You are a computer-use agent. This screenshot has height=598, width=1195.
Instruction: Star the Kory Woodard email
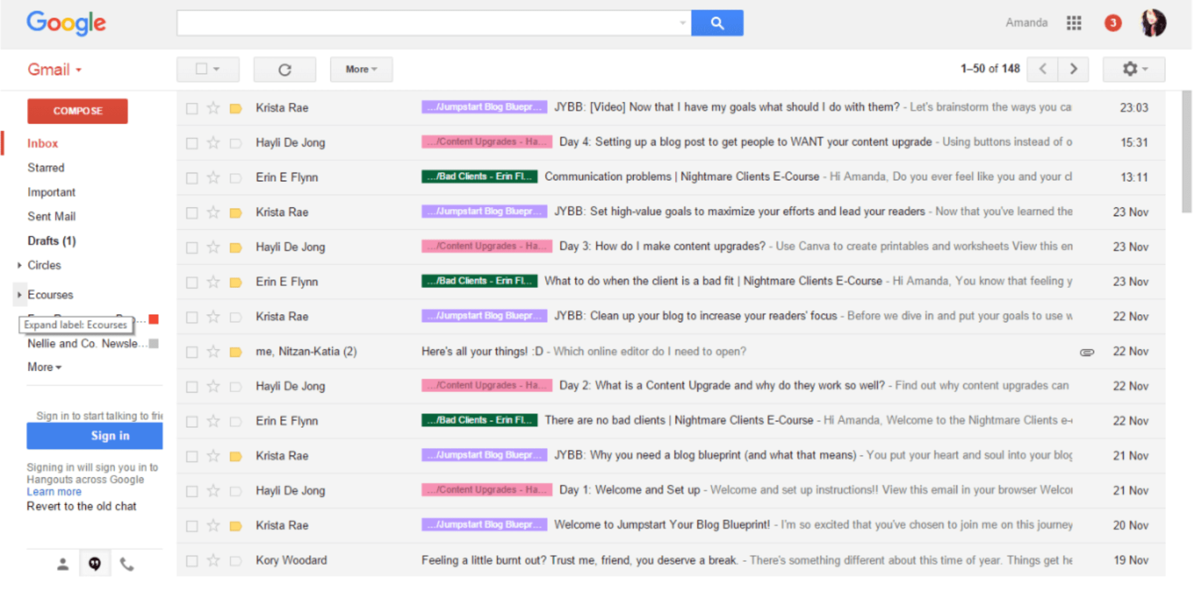tap(213, 560)
